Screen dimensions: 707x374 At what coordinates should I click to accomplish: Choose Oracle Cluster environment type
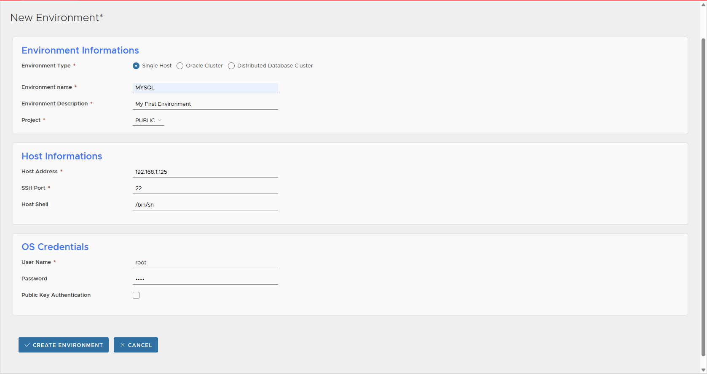pyautogui.click(x=180, y=66)
